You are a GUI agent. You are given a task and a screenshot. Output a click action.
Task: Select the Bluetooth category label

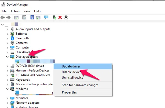pyautogui.click(x=22, y=38)
